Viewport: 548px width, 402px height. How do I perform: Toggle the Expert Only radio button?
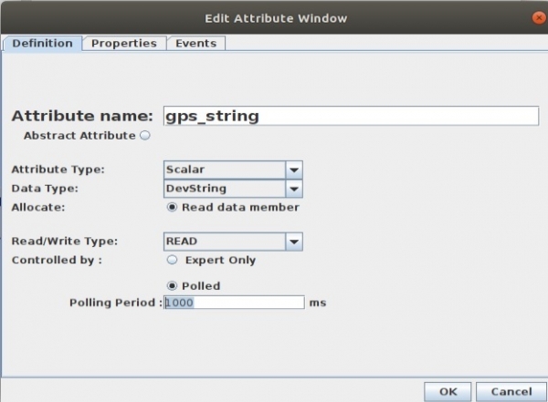(171, 260)
